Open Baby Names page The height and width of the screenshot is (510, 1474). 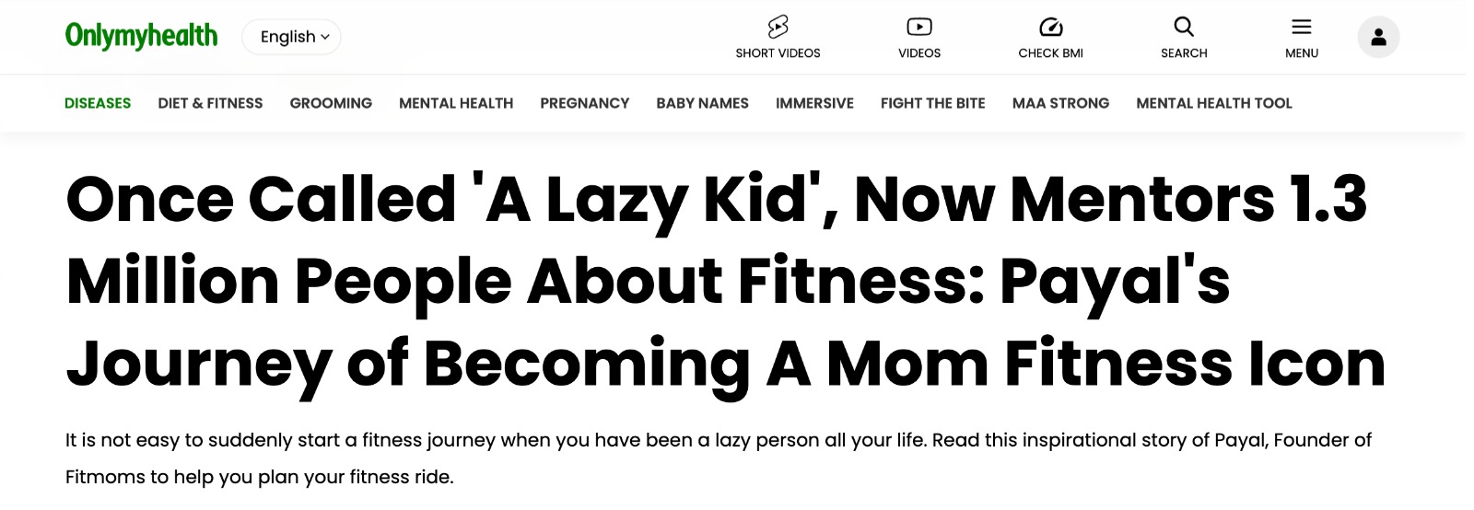(x=702, y=103)
